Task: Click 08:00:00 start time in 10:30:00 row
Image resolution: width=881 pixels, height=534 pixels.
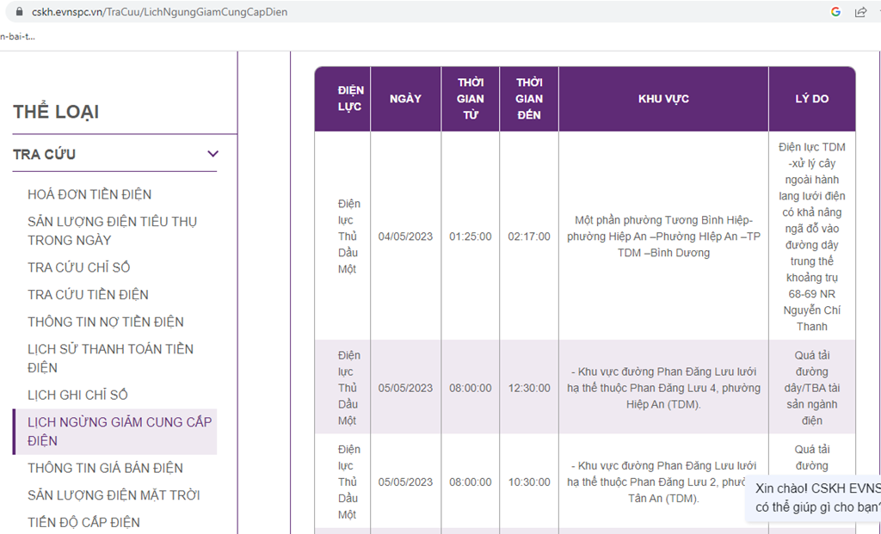Action: coord(471,482)
